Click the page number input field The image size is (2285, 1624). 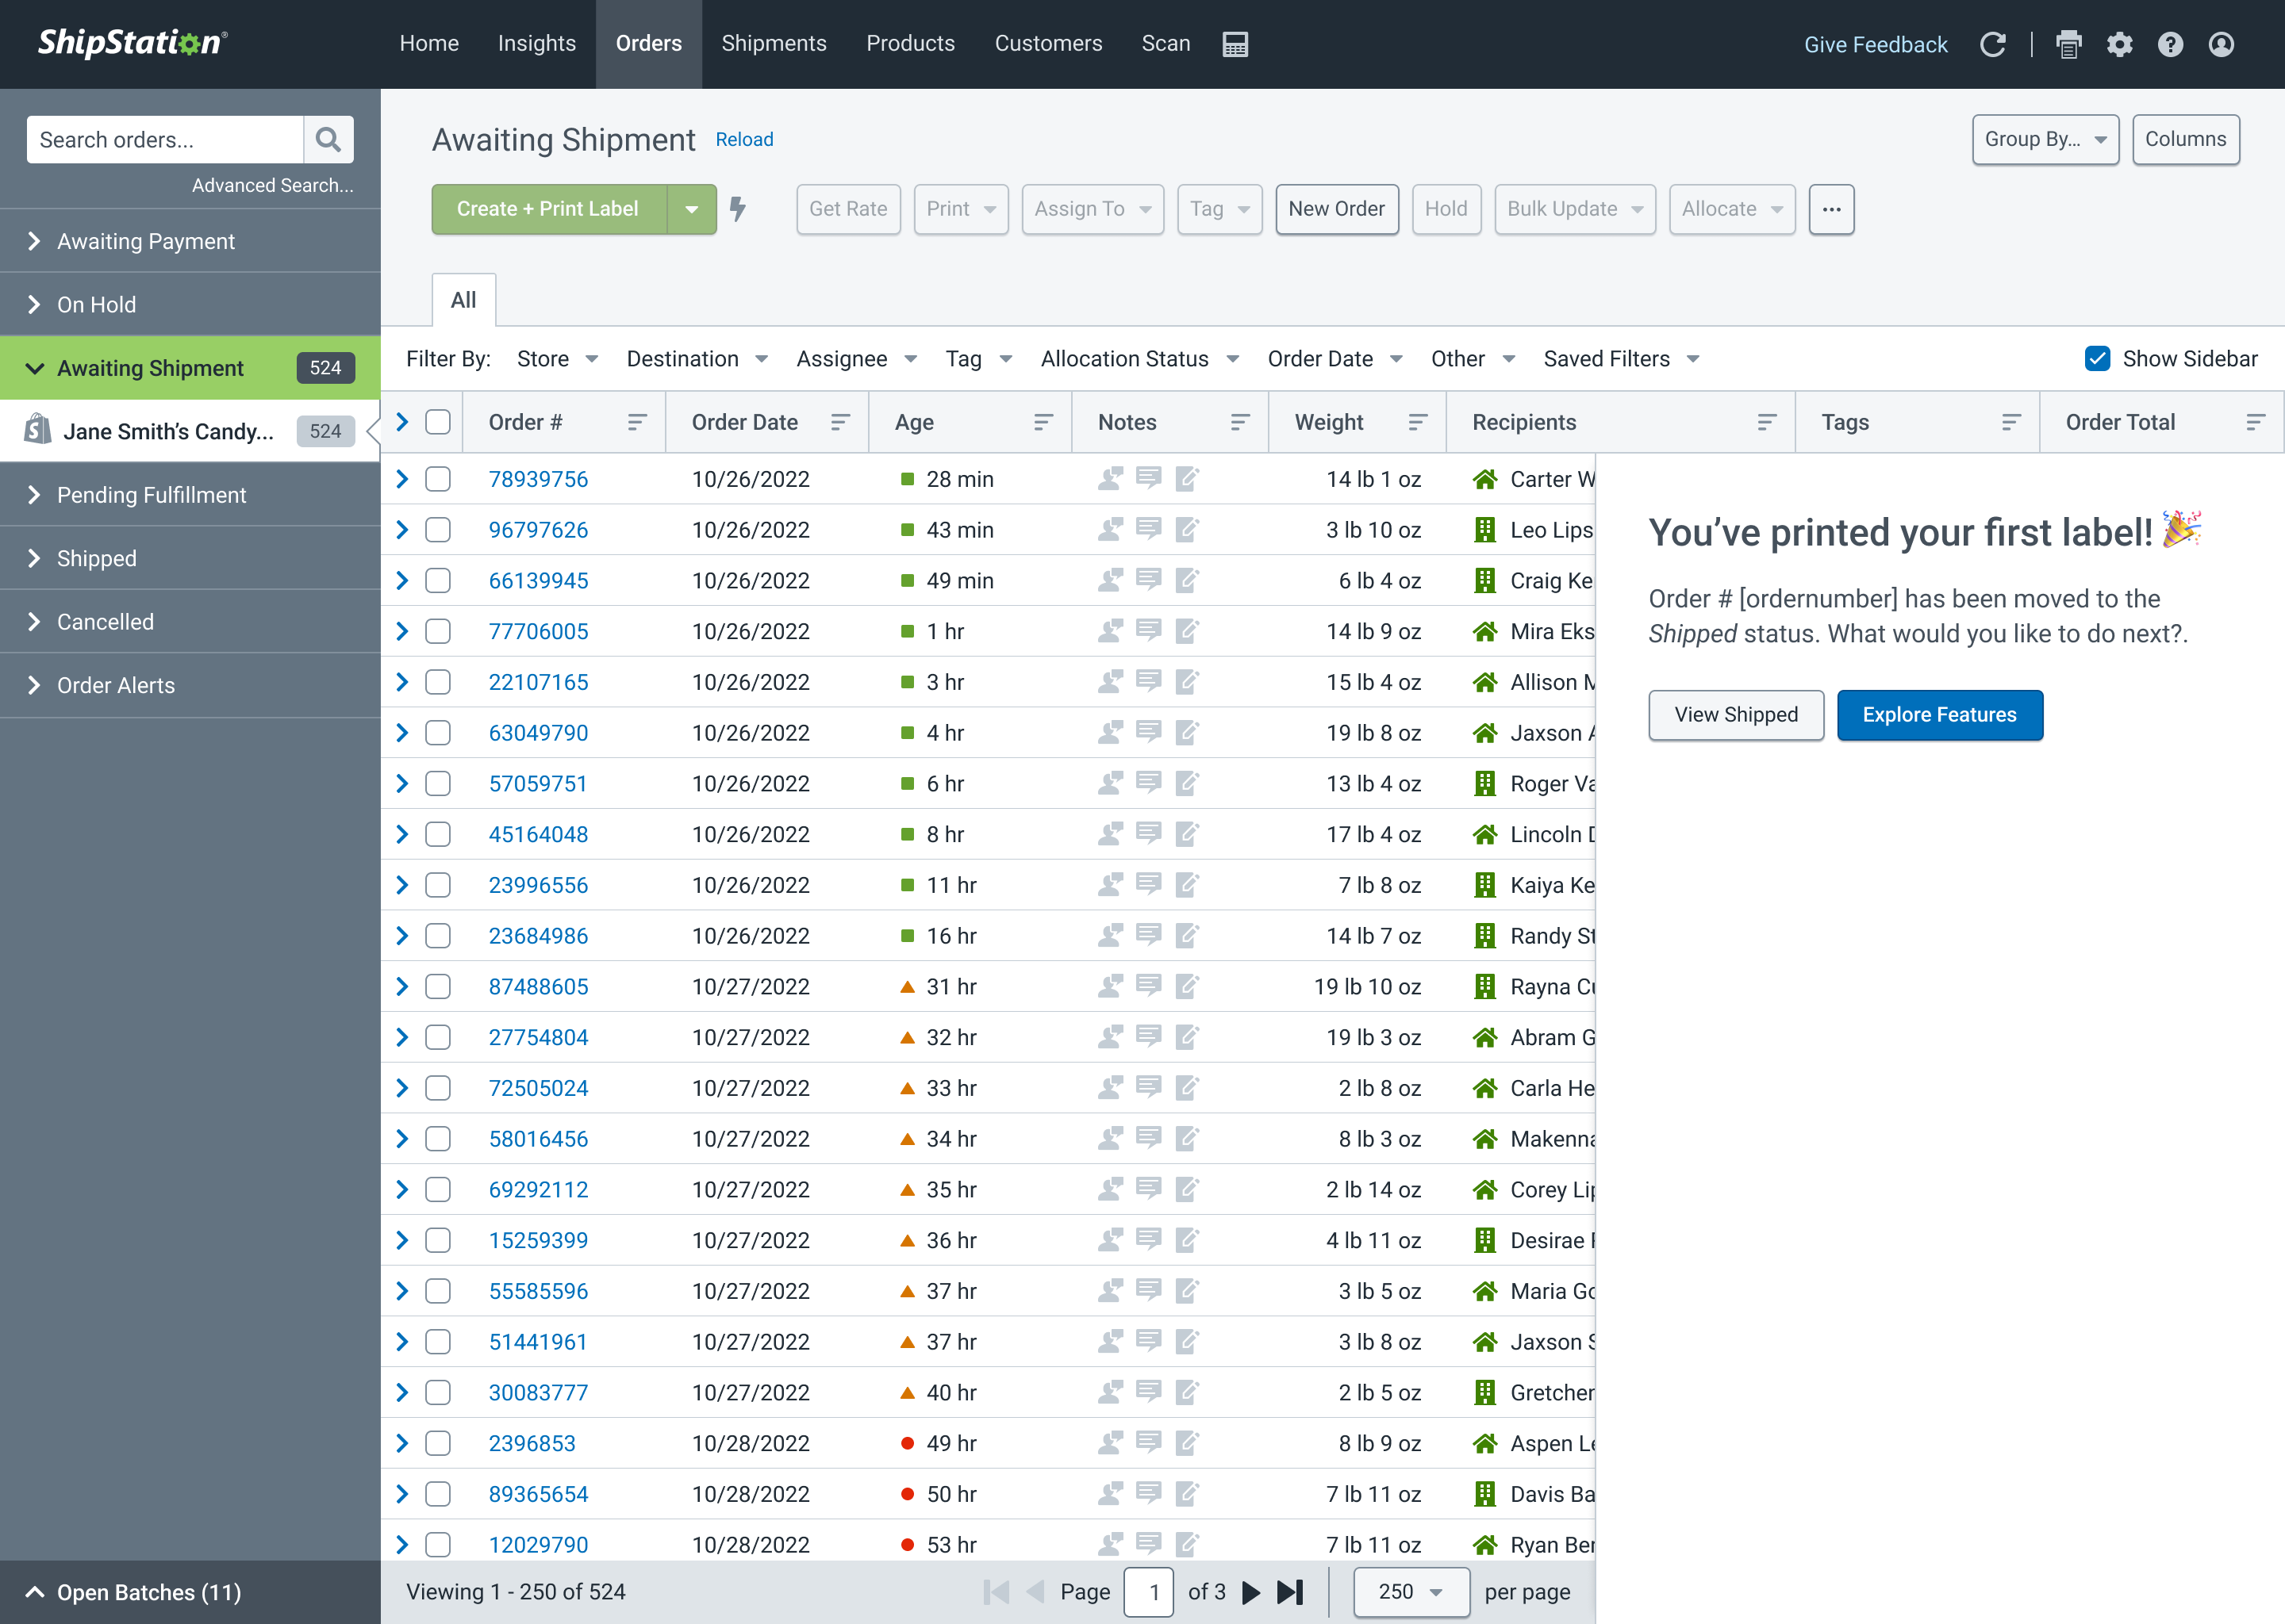1153,1591
